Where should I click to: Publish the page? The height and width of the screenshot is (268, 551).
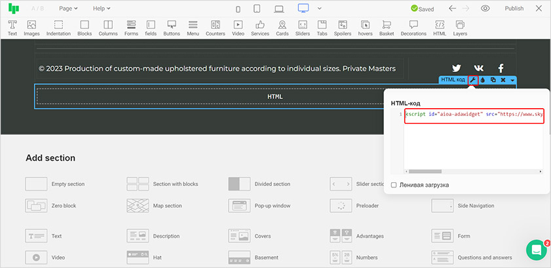514,9
